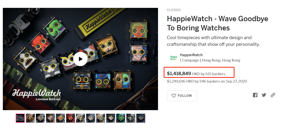Open the HappieWatch campaigner name link
Screen dimensions: 283x130
[191, 55]
